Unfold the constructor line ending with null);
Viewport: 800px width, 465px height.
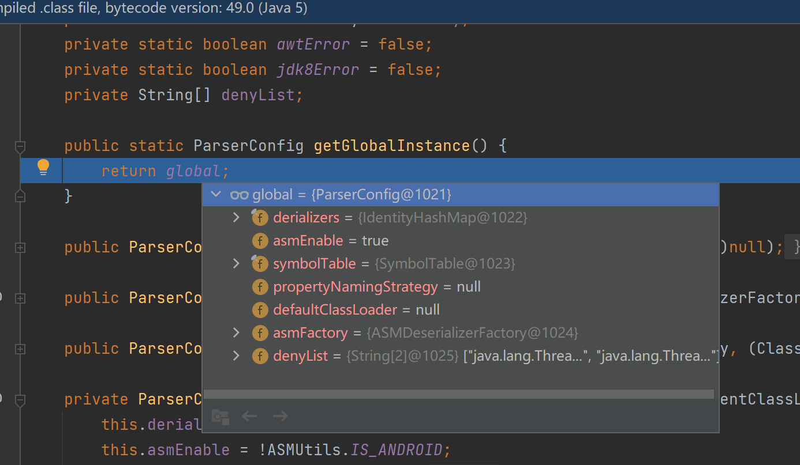point(20,247)
